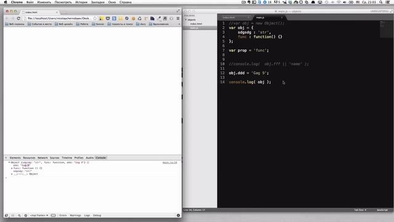The image size is (394, 222).
Task: Toggle the Logs console filter
Action: [x=87, y=215]
